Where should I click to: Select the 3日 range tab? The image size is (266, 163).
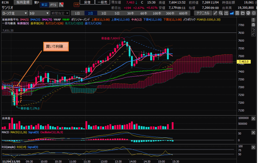coord(104,13)
